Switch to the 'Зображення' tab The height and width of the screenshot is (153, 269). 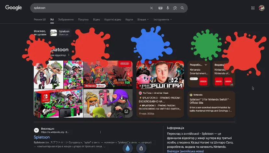(x=66, y=19)
